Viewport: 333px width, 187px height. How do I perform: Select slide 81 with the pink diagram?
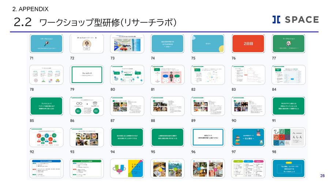[x=168, y=75]
